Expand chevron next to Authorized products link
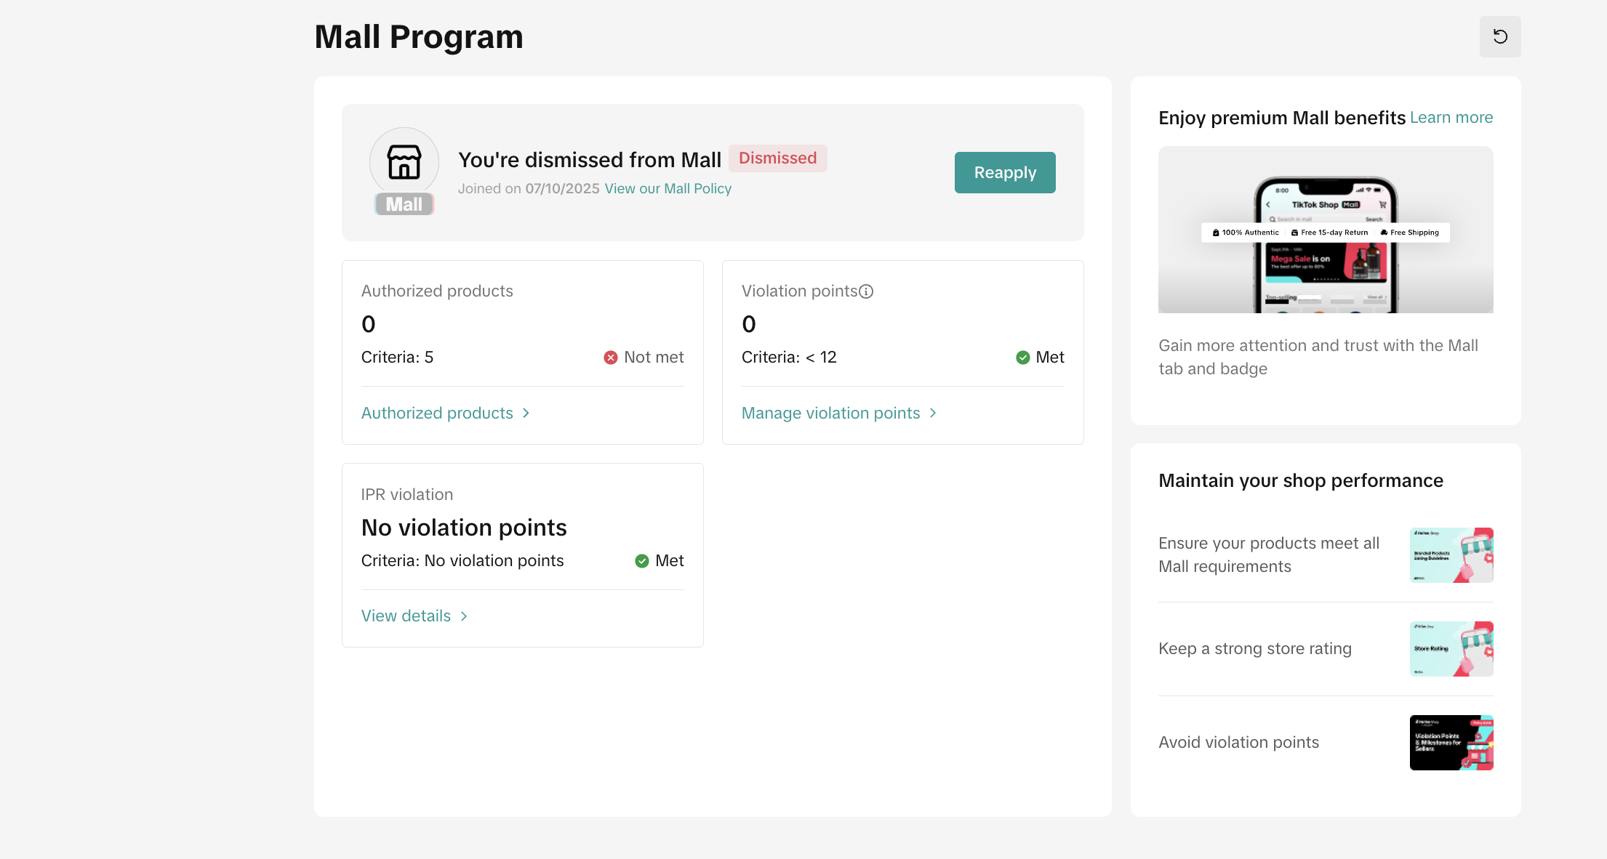The width and height of the screenshot is (1607, 859). click(526, 414)
